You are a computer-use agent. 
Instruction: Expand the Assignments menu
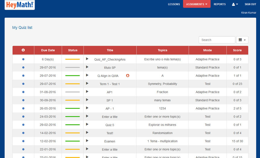197,4
